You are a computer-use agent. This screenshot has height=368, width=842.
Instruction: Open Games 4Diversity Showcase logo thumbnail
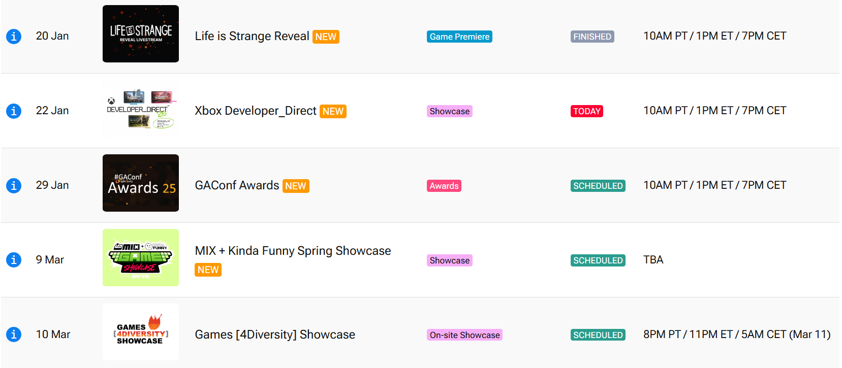pyautogui.click(x=141, y=332)
